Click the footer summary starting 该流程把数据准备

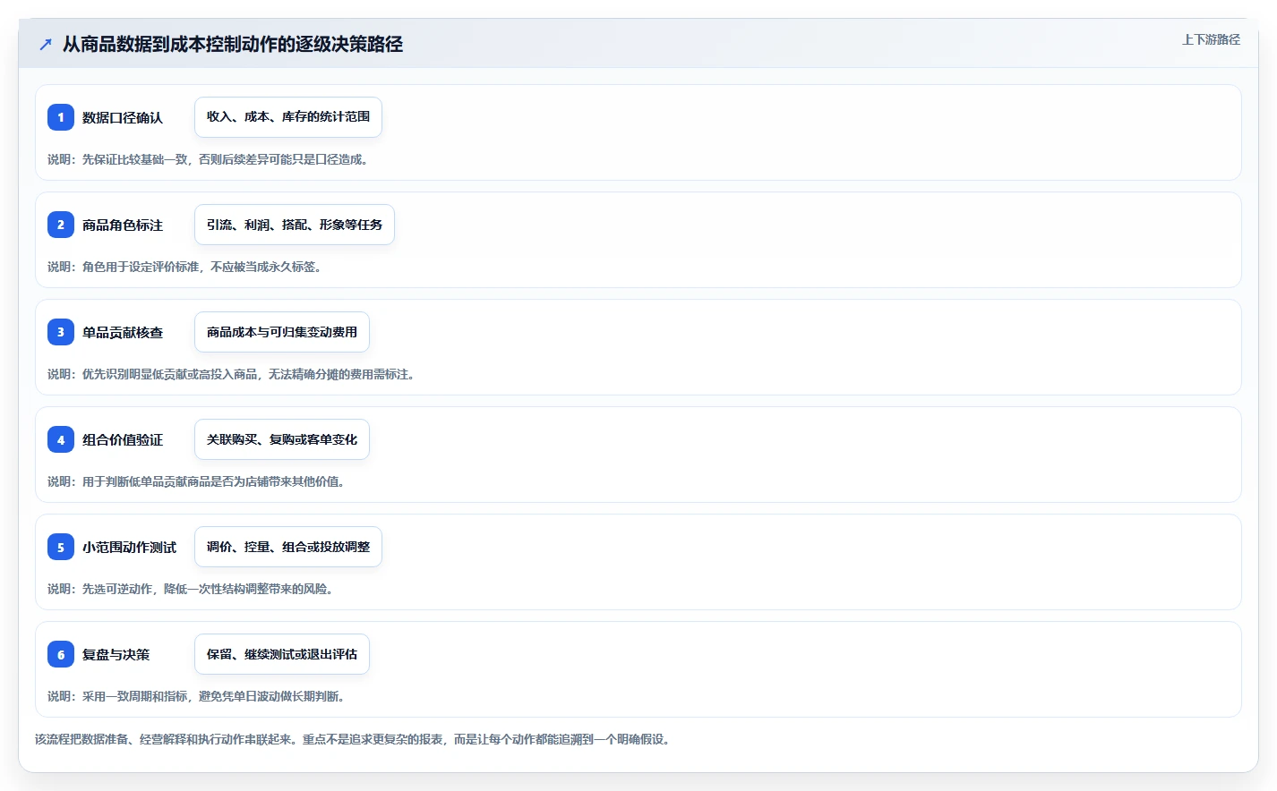pyautogui.click(x=353, y=739)
